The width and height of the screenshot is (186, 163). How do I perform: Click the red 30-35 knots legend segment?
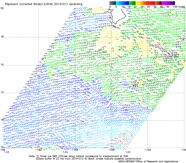point(152,3)
